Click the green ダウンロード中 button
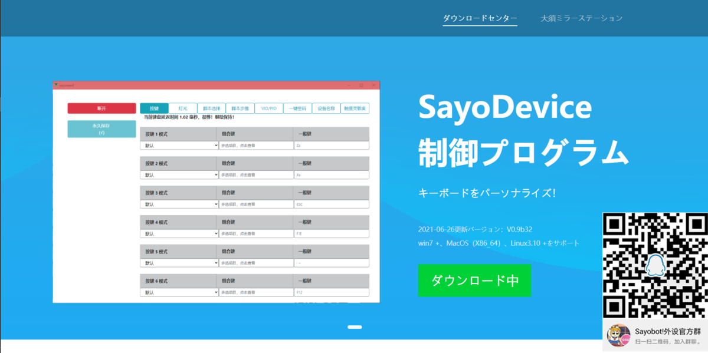The width and height of the screenshot is (708, 353). pyautogui.click(x=474, y=281)
